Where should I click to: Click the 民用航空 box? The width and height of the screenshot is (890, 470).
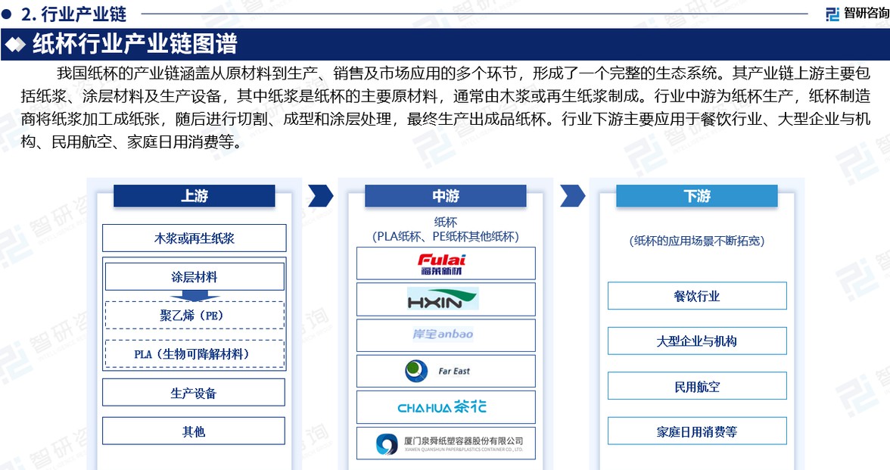tap(697, 386)
